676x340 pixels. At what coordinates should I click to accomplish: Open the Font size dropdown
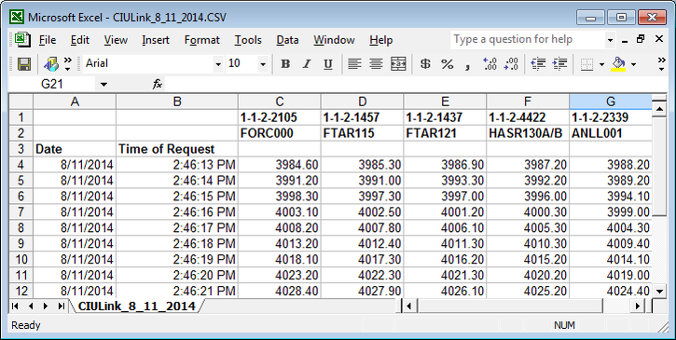tap(263, 64)
